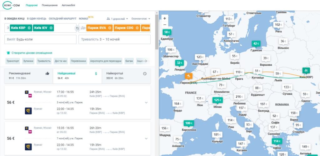Remove the Париж CDG tag
The image size is (320, 156).
pos(137,28)
